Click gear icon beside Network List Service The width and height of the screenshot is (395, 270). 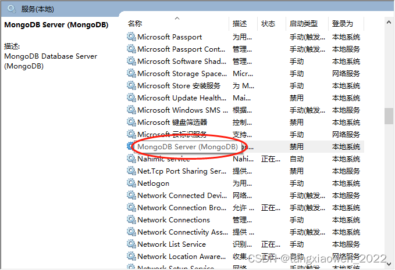[x=131, y=244]
